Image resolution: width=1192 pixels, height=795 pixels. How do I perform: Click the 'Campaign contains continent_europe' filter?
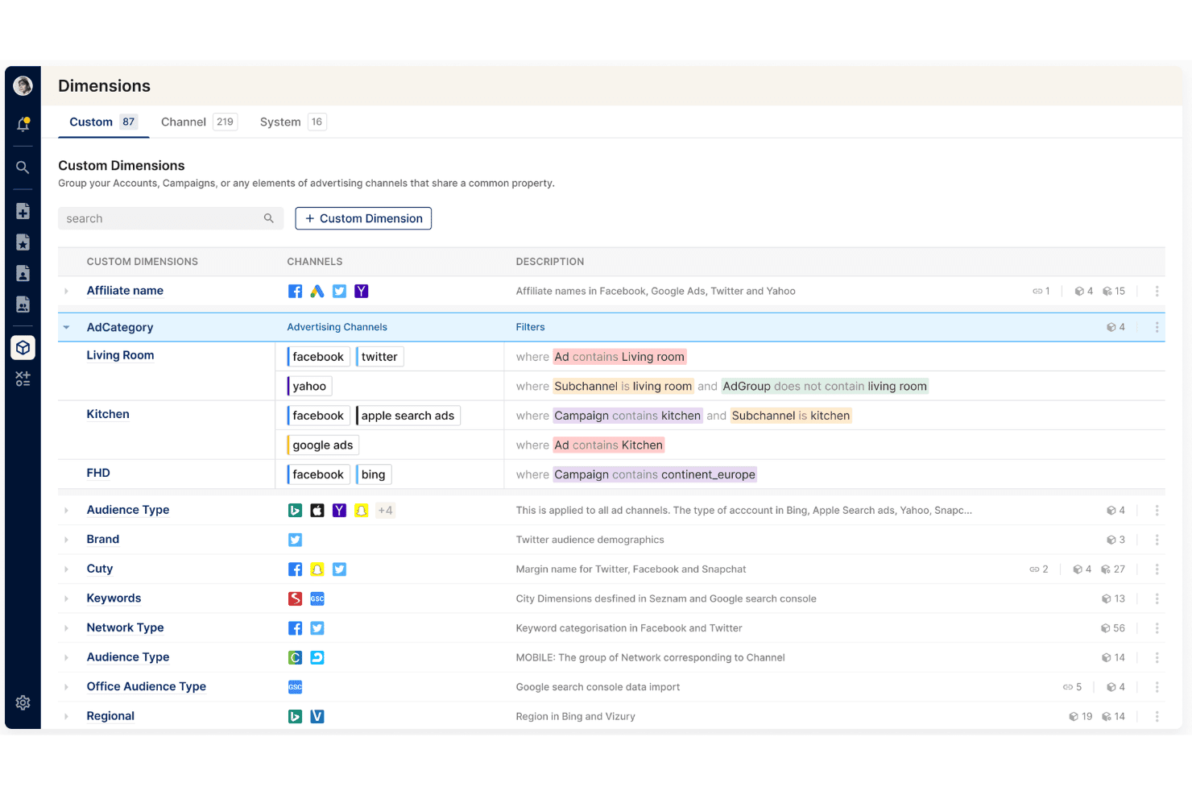click(655, 474)
